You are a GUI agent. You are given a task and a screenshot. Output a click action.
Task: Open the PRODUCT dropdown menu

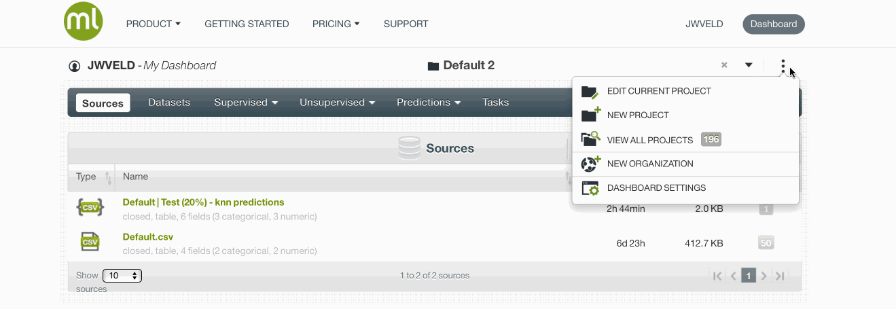point(154,24)
